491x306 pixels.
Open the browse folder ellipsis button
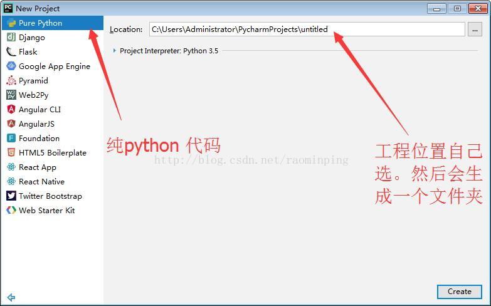pos(475,29)
